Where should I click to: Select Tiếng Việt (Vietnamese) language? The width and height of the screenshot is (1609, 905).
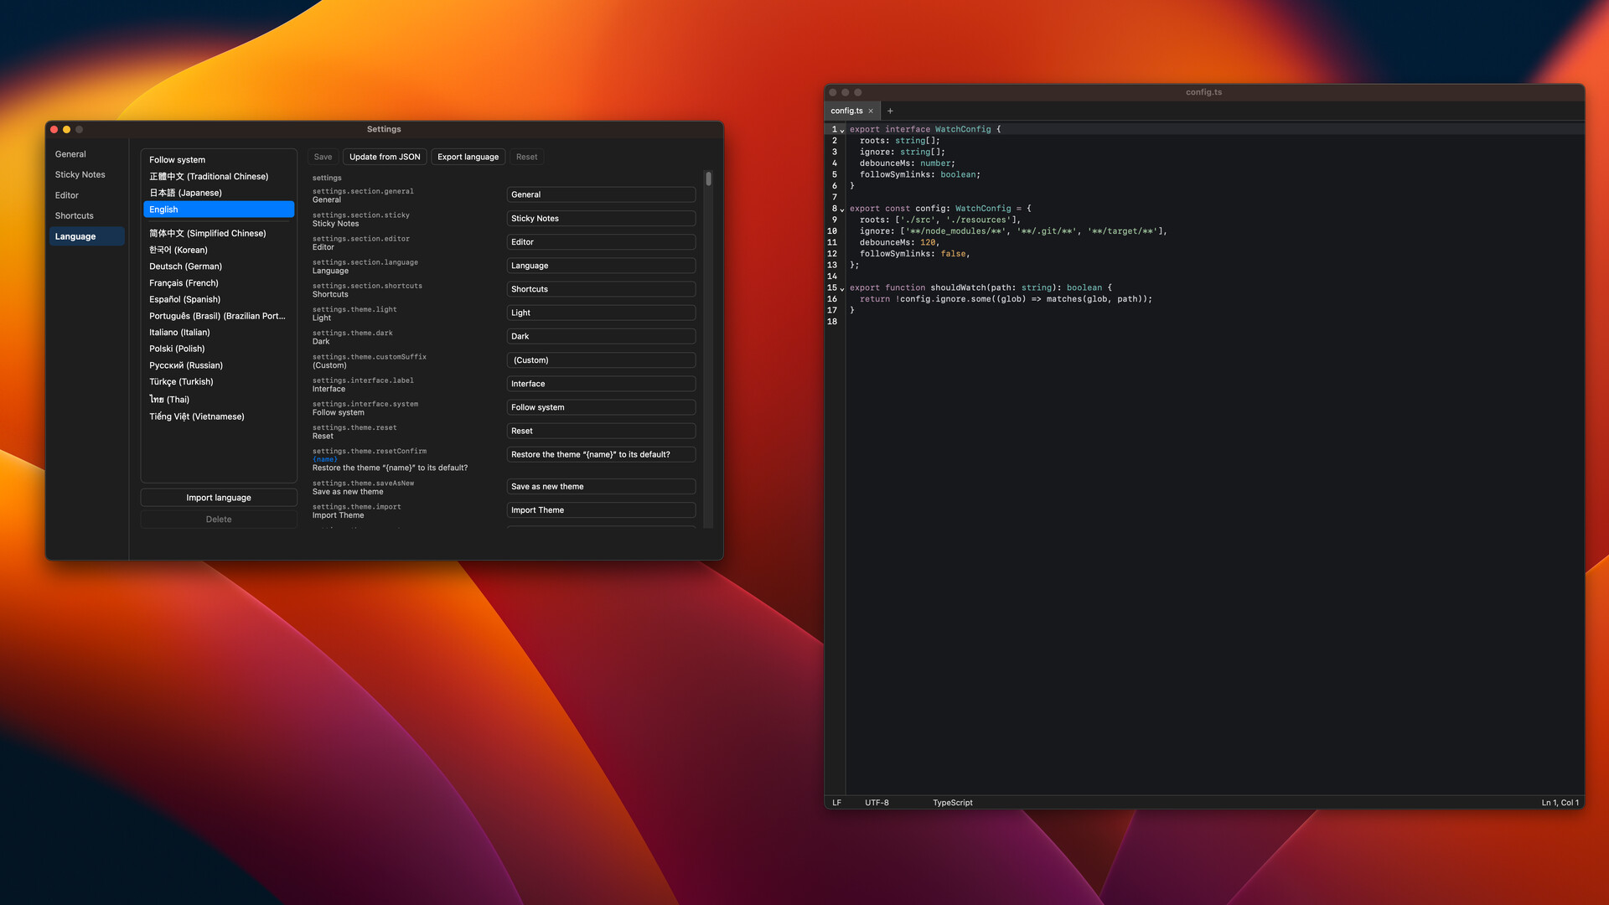click(219, 416)
